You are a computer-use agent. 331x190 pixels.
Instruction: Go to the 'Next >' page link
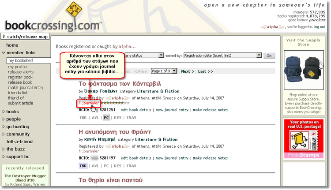(x=187, y=71)
